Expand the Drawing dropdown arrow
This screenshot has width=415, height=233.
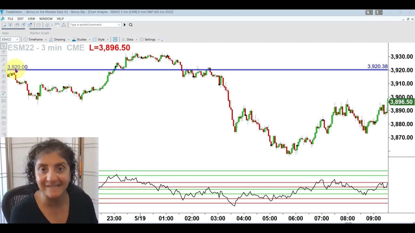68,39
